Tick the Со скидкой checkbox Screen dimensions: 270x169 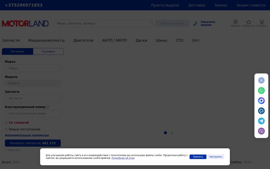(6, 122)
